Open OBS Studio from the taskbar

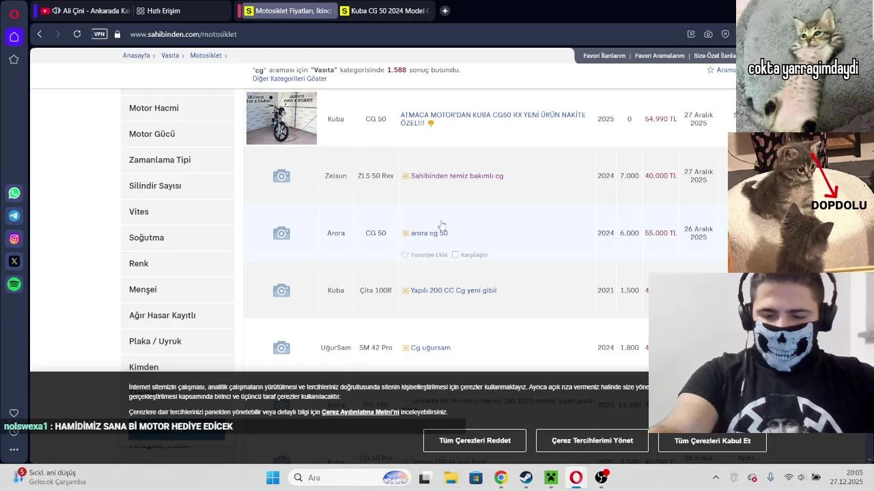click(601, 477)
